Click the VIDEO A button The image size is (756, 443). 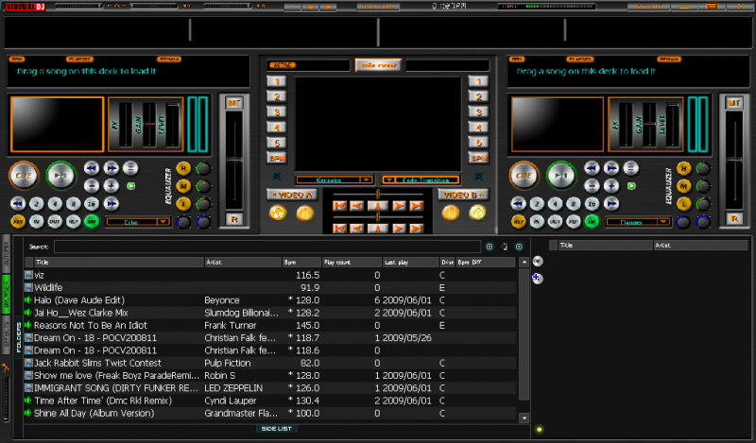tap(292, 195)
